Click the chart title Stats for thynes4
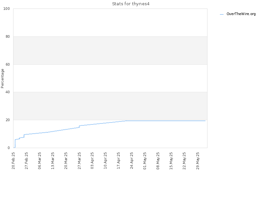The height and width of the screenshot is (197, 263). click(131, 4)
